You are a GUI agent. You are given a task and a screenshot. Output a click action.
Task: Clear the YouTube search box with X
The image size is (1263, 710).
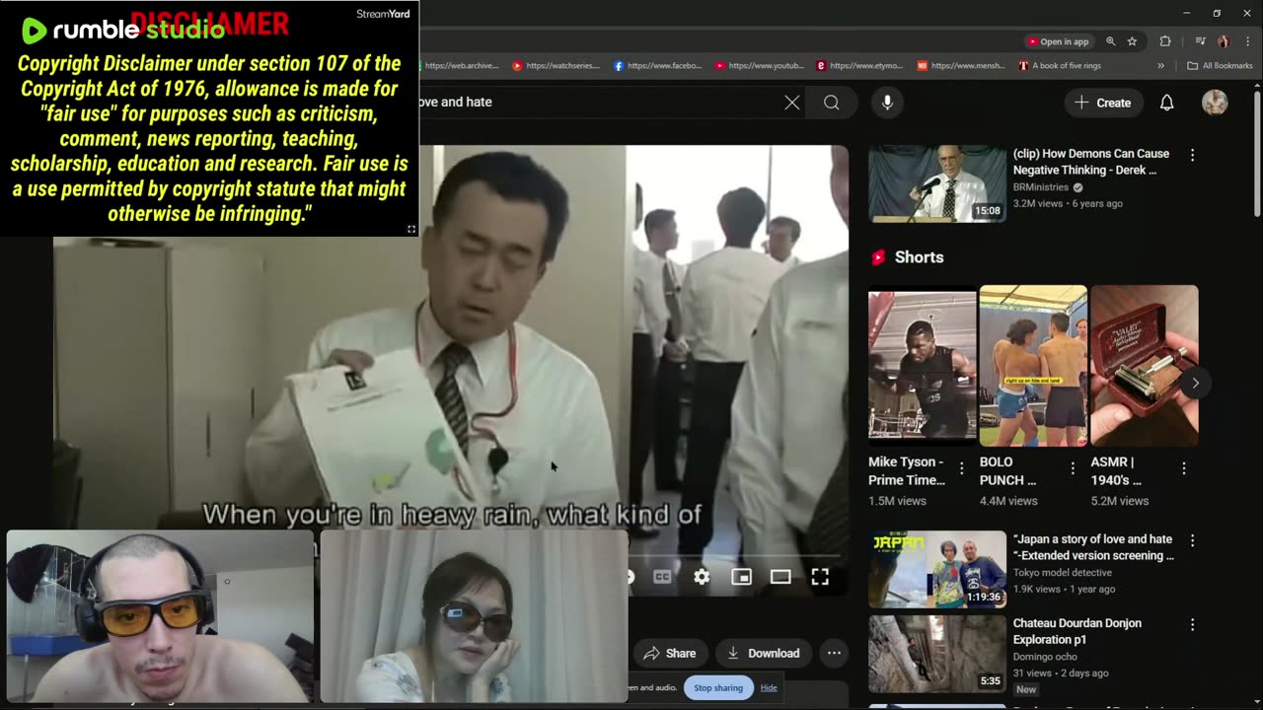coord(791,103)
